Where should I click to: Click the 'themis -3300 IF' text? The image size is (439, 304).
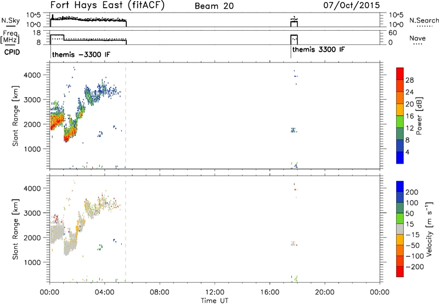point(81,54)
